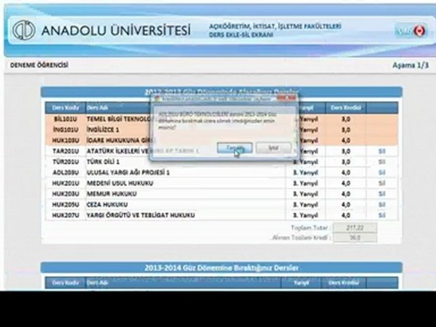Click the Aşama 1/3 step indicator

tap(411, 65)
